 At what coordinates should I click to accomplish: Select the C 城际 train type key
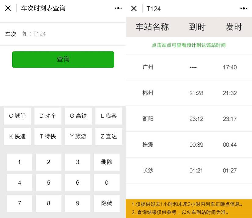[17, 116]
